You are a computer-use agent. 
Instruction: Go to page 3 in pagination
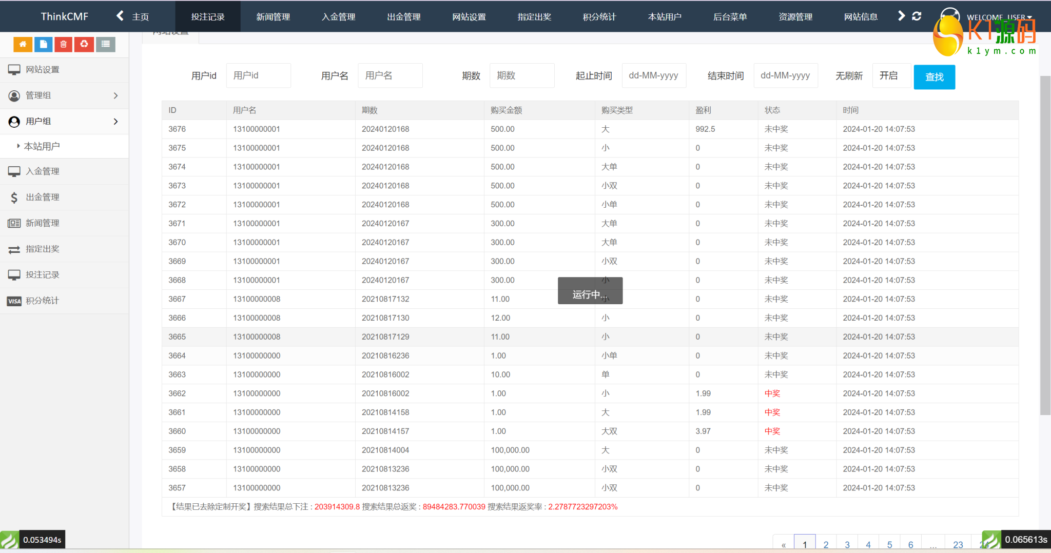[x=847, y=544]
